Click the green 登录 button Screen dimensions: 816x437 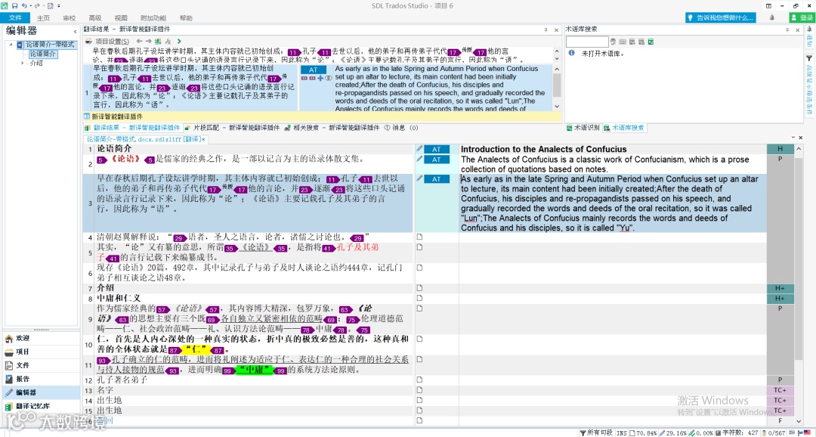tap(802, 17)
